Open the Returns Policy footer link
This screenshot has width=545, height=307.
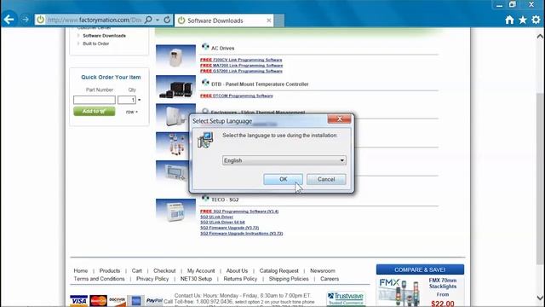pos(240,279)
